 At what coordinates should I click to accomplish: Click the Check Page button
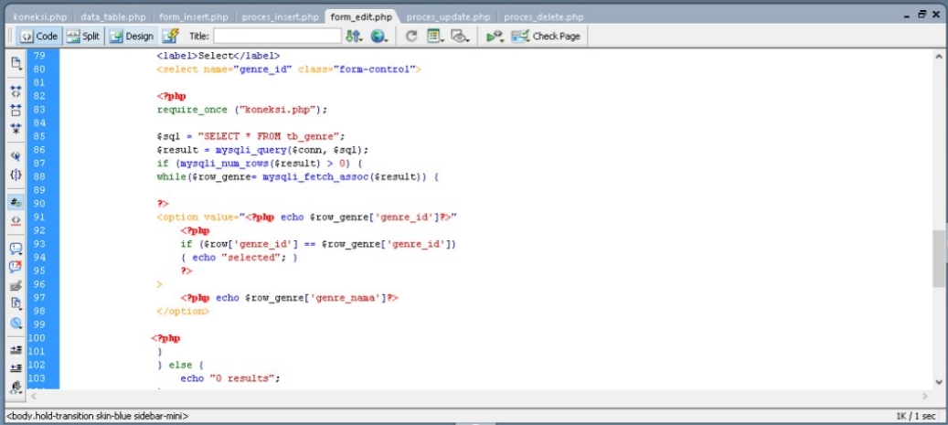coord(546,37)
